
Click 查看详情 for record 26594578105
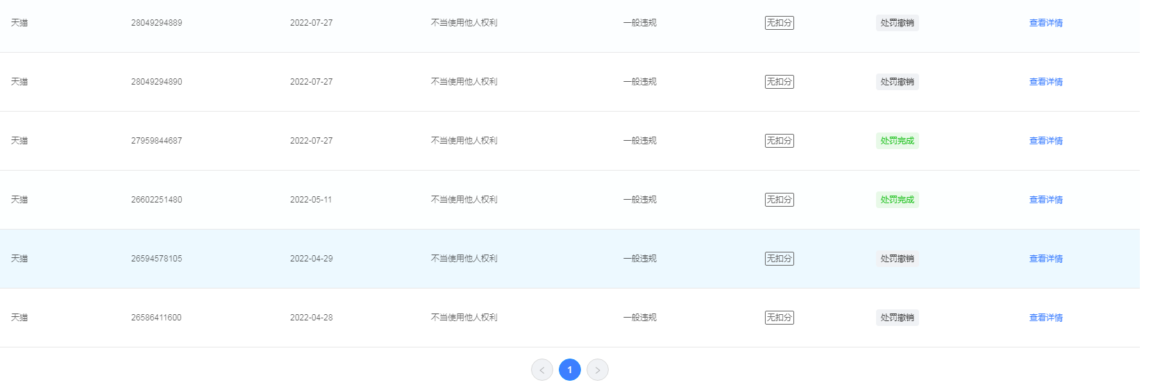1045,259
